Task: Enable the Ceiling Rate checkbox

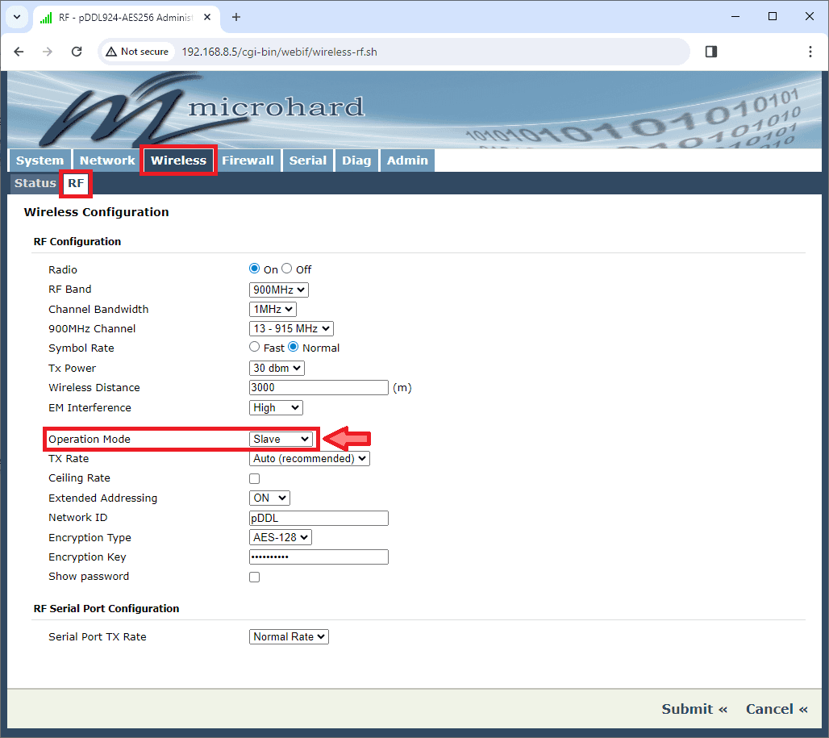Action: click(255, 478)
